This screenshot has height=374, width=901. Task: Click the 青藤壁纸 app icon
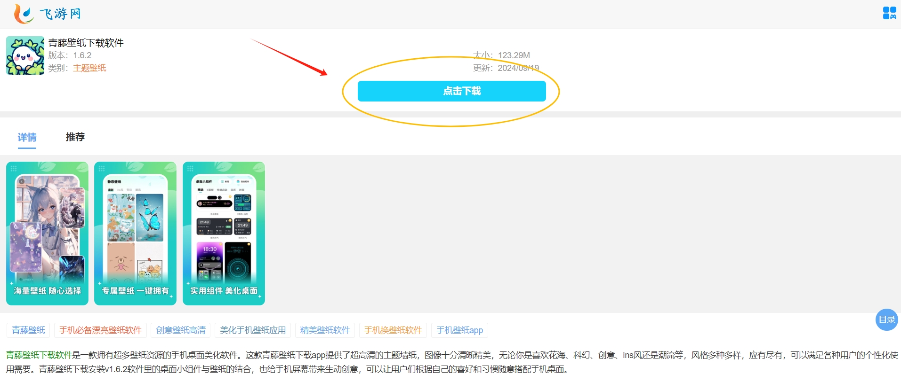point(25,55)
